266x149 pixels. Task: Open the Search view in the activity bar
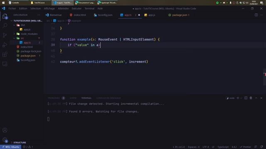[5, 26]
